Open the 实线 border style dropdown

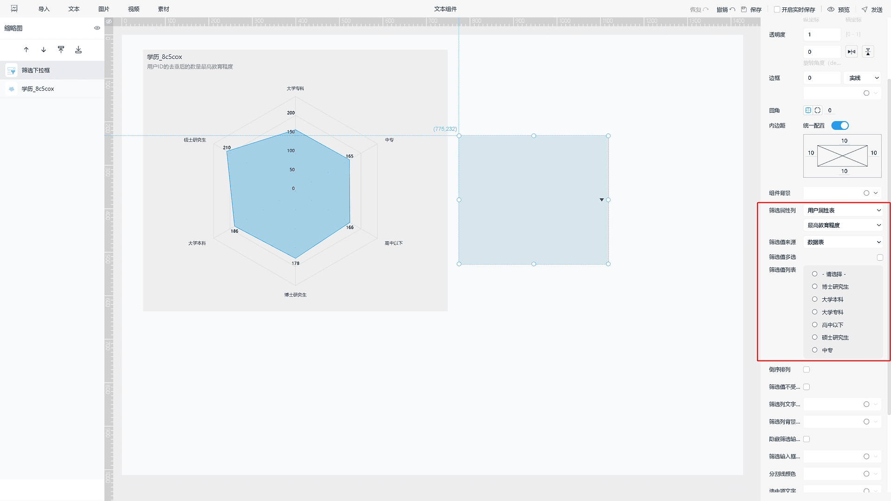pos(863,78)
